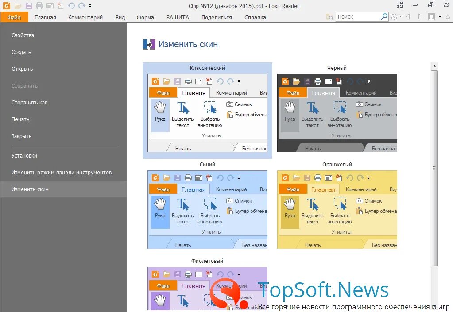
Task: Open the ЗАЩИТА ribbon tab
Action: click(178, 17)
